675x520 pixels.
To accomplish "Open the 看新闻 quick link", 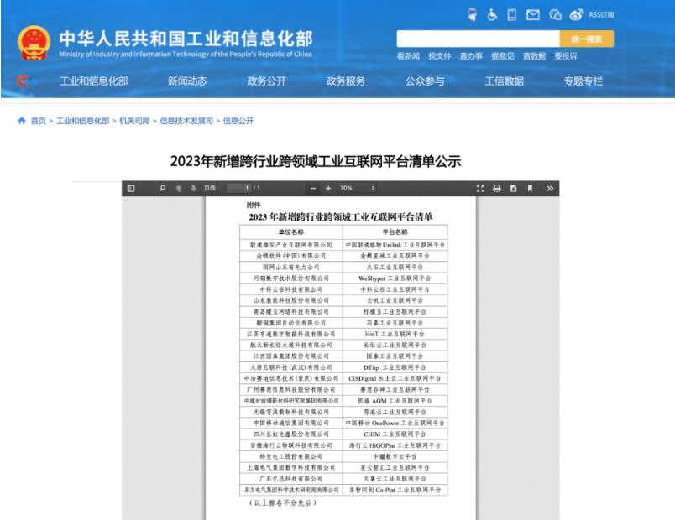I will [x=408, y=56].
